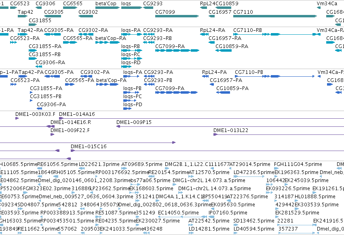Image resolution: width=344 pixels, height=235 pixels.
Task: Select transcript label CG16957-RA
Action: pyautogui.click(x=225, y=38)
